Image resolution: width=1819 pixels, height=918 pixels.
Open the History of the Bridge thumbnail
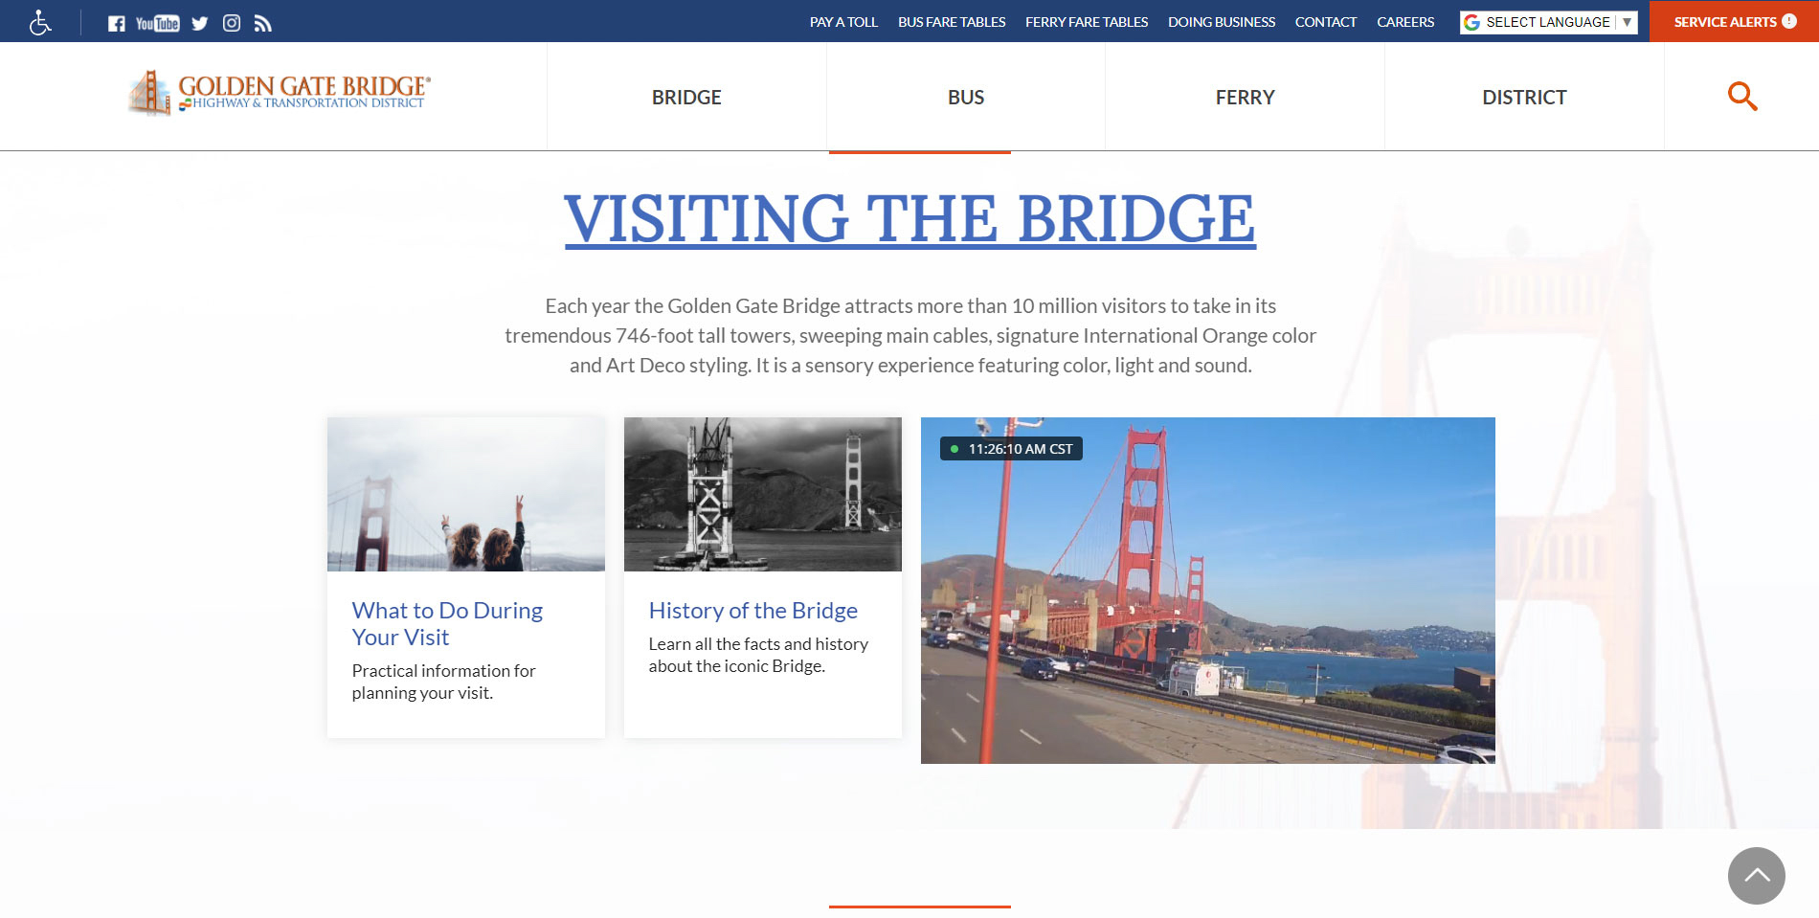click(x=762, y=494)
